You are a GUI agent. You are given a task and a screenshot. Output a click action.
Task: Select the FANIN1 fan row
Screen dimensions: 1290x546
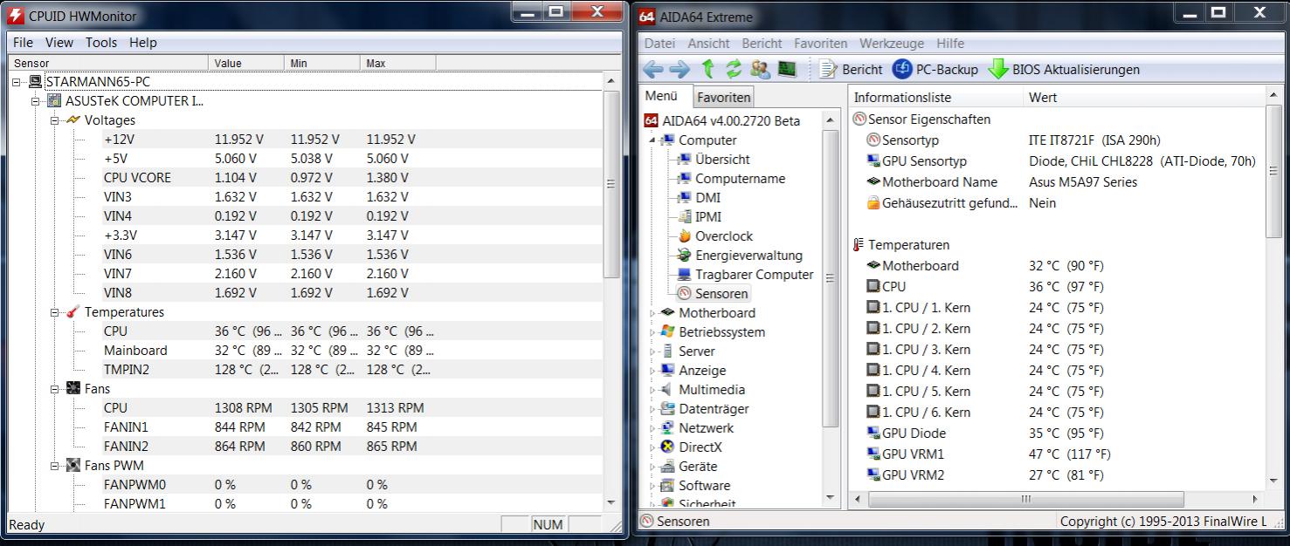pyautogui.click(x=305, y=427)
